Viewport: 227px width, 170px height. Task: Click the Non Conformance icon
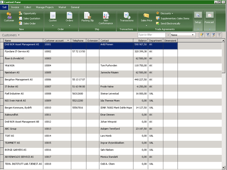pos(106,17)
